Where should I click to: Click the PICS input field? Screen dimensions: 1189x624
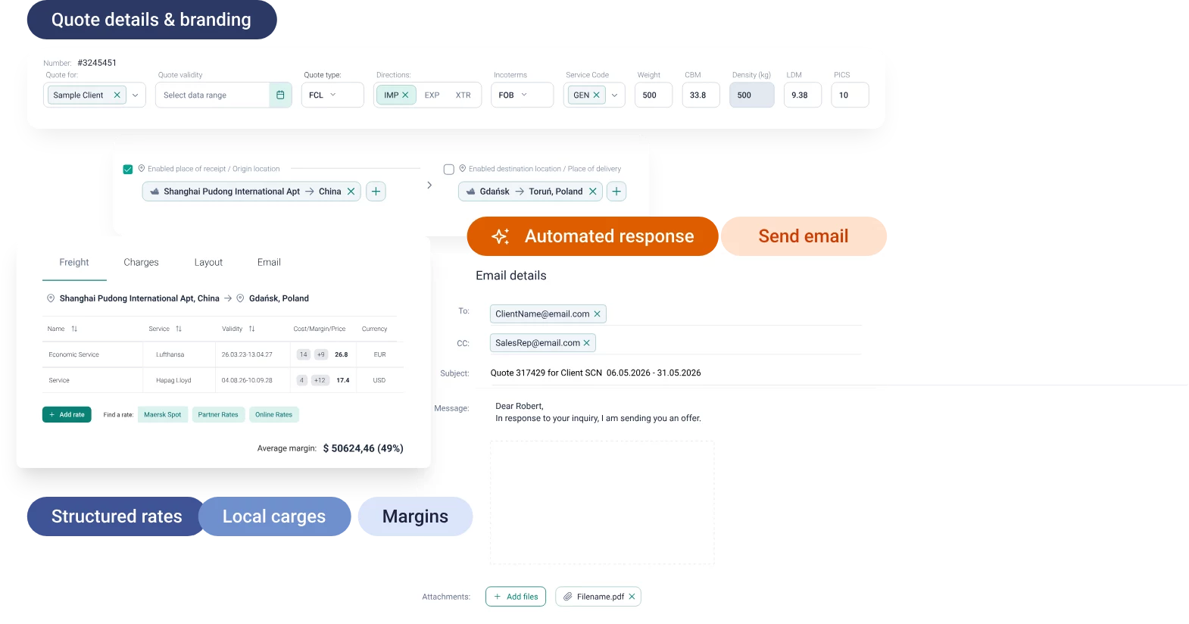(x=850, y=95)
